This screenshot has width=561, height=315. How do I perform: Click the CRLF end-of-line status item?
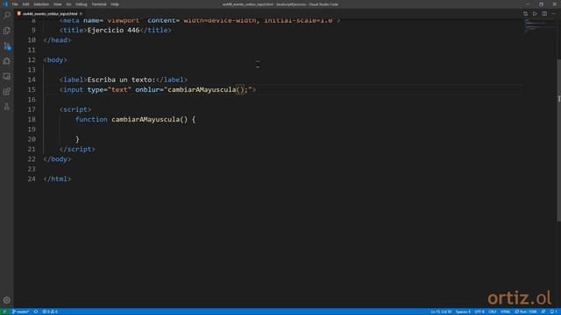click(x=493, y=311)
